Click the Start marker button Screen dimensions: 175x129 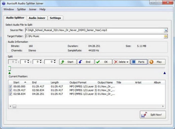[x=68, y=62]
